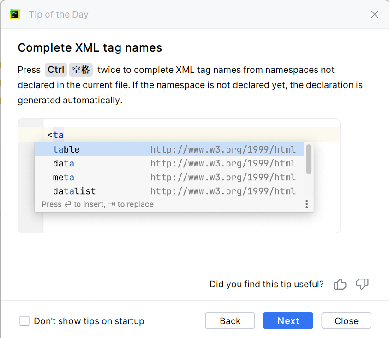Select "datalist" in the suggestion list
Image resolution: width=389 pixels, height=338 pixels.
pyautogui.click(x=74, y=191)
